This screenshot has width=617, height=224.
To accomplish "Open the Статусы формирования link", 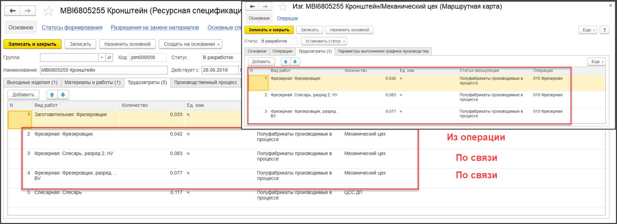I will coord(72,27).
